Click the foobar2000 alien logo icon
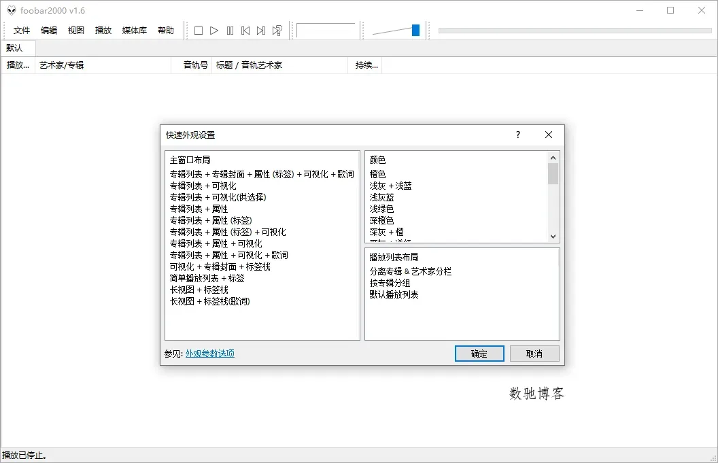The width and height of the screenshot is (718, 463). point(12,10)
